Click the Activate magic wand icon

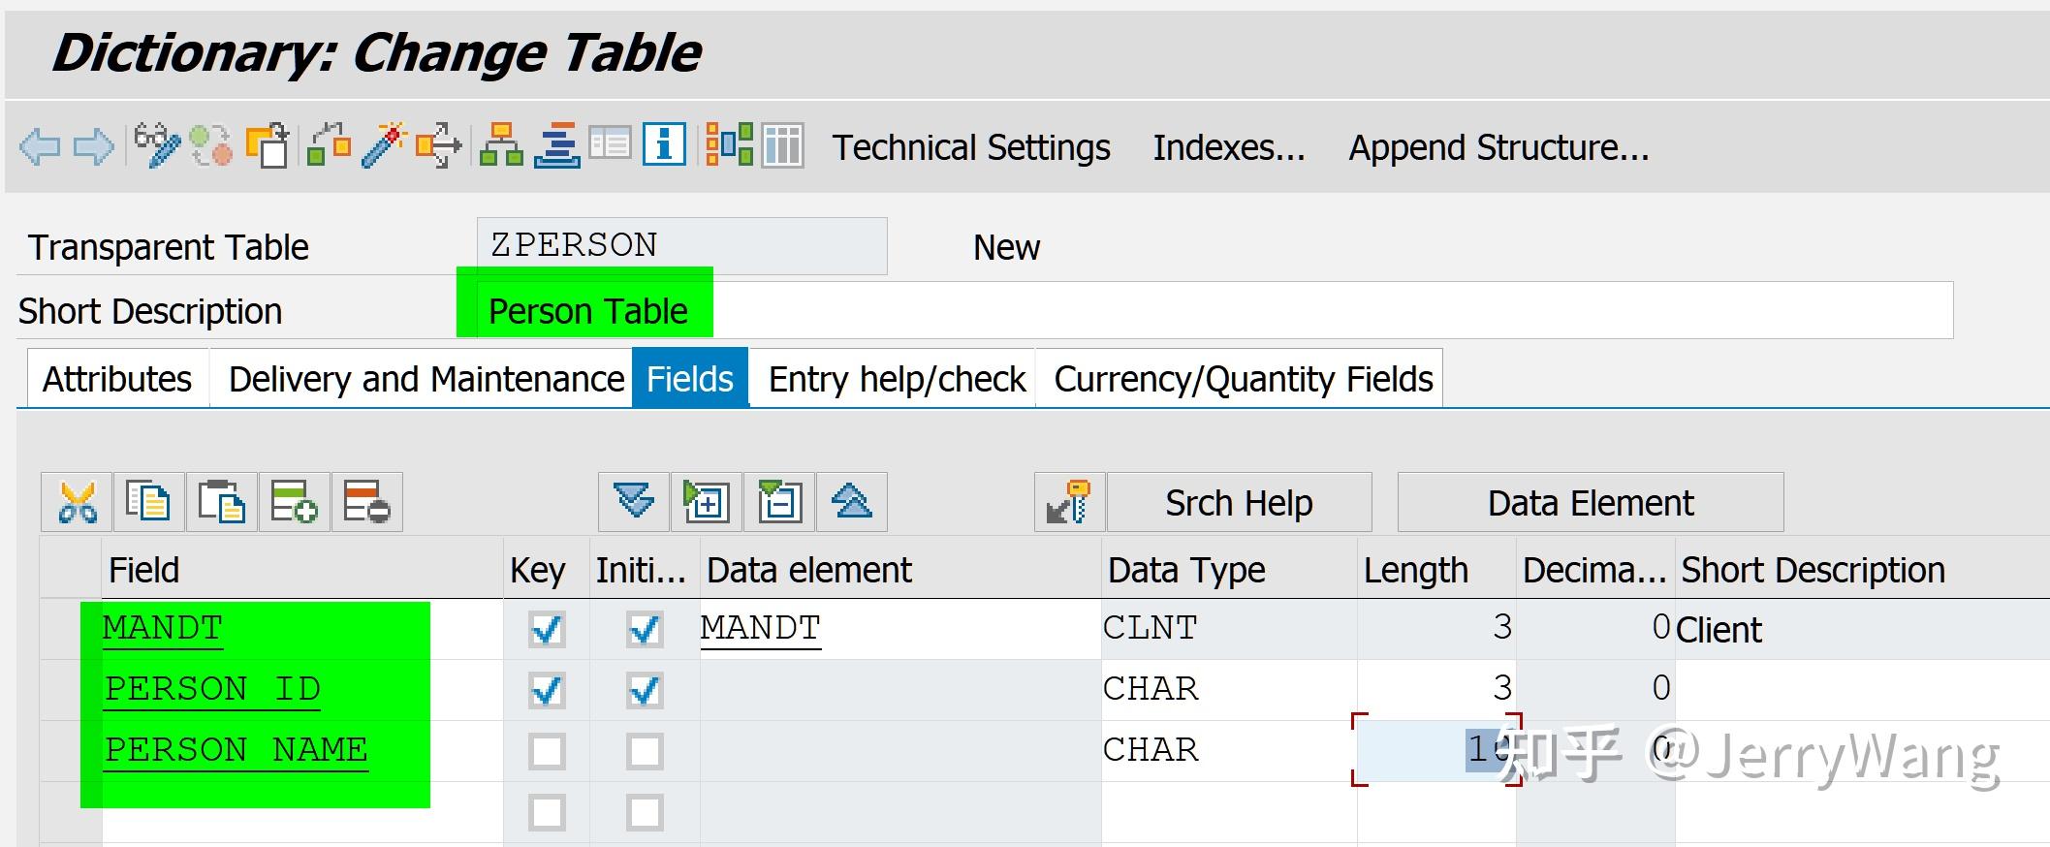click(384, 146)
